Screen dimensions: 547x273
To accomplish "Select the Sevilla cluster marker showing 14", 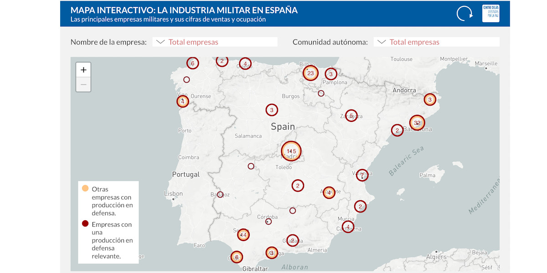I will (243, 235).
